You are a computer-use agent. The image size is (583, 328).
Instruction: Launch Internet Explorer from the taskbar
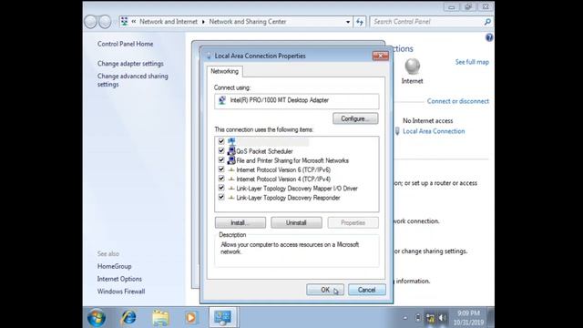(128, 318)
